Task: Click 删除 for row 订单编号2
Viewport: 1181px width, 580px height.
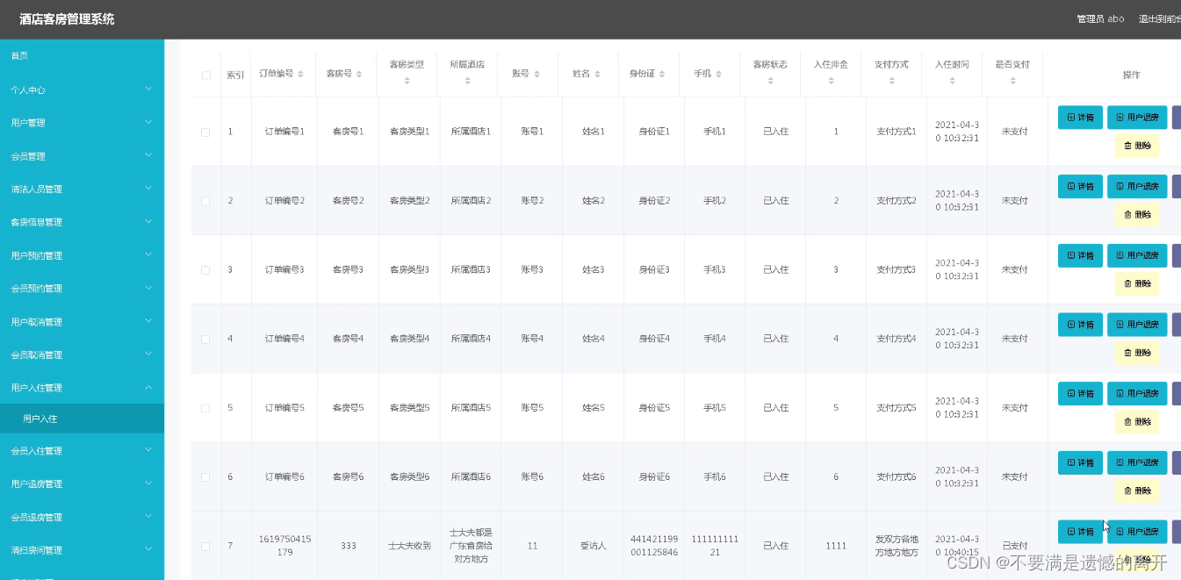Action: click(x=1137, y=214)
